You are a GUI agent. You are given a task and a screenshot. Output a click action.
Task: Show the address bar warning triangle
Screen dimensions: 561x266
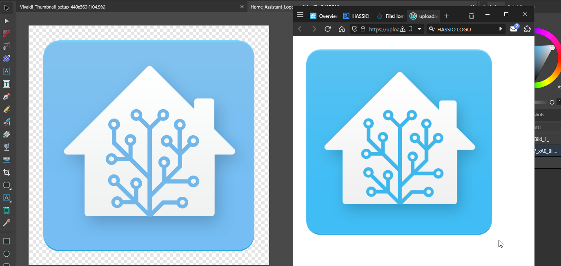tap(403, 29)
